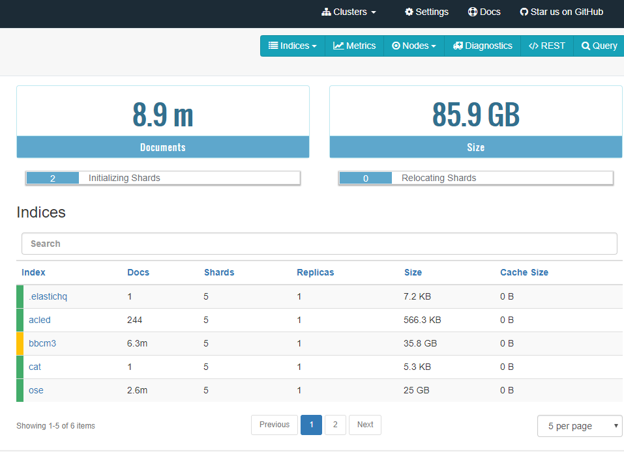Select the Metrics navigation tab

[354, 46]
